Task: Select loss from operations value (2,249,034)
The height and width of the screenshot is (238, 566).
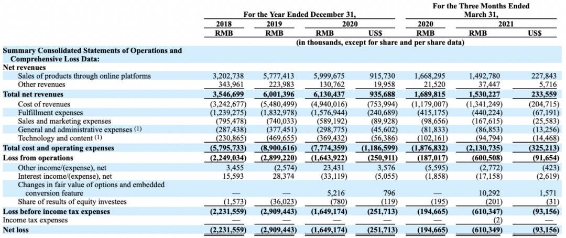Action: click(227, 158)
